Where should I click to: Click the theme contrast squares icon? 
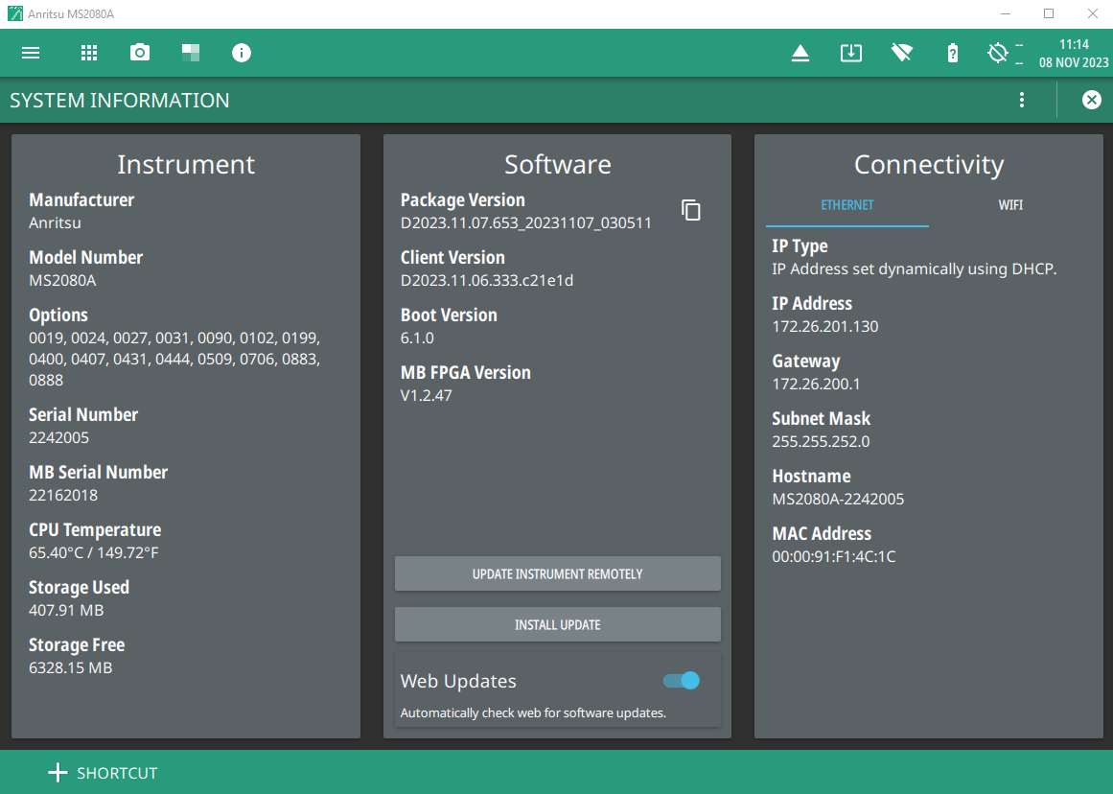click(191, 53)
